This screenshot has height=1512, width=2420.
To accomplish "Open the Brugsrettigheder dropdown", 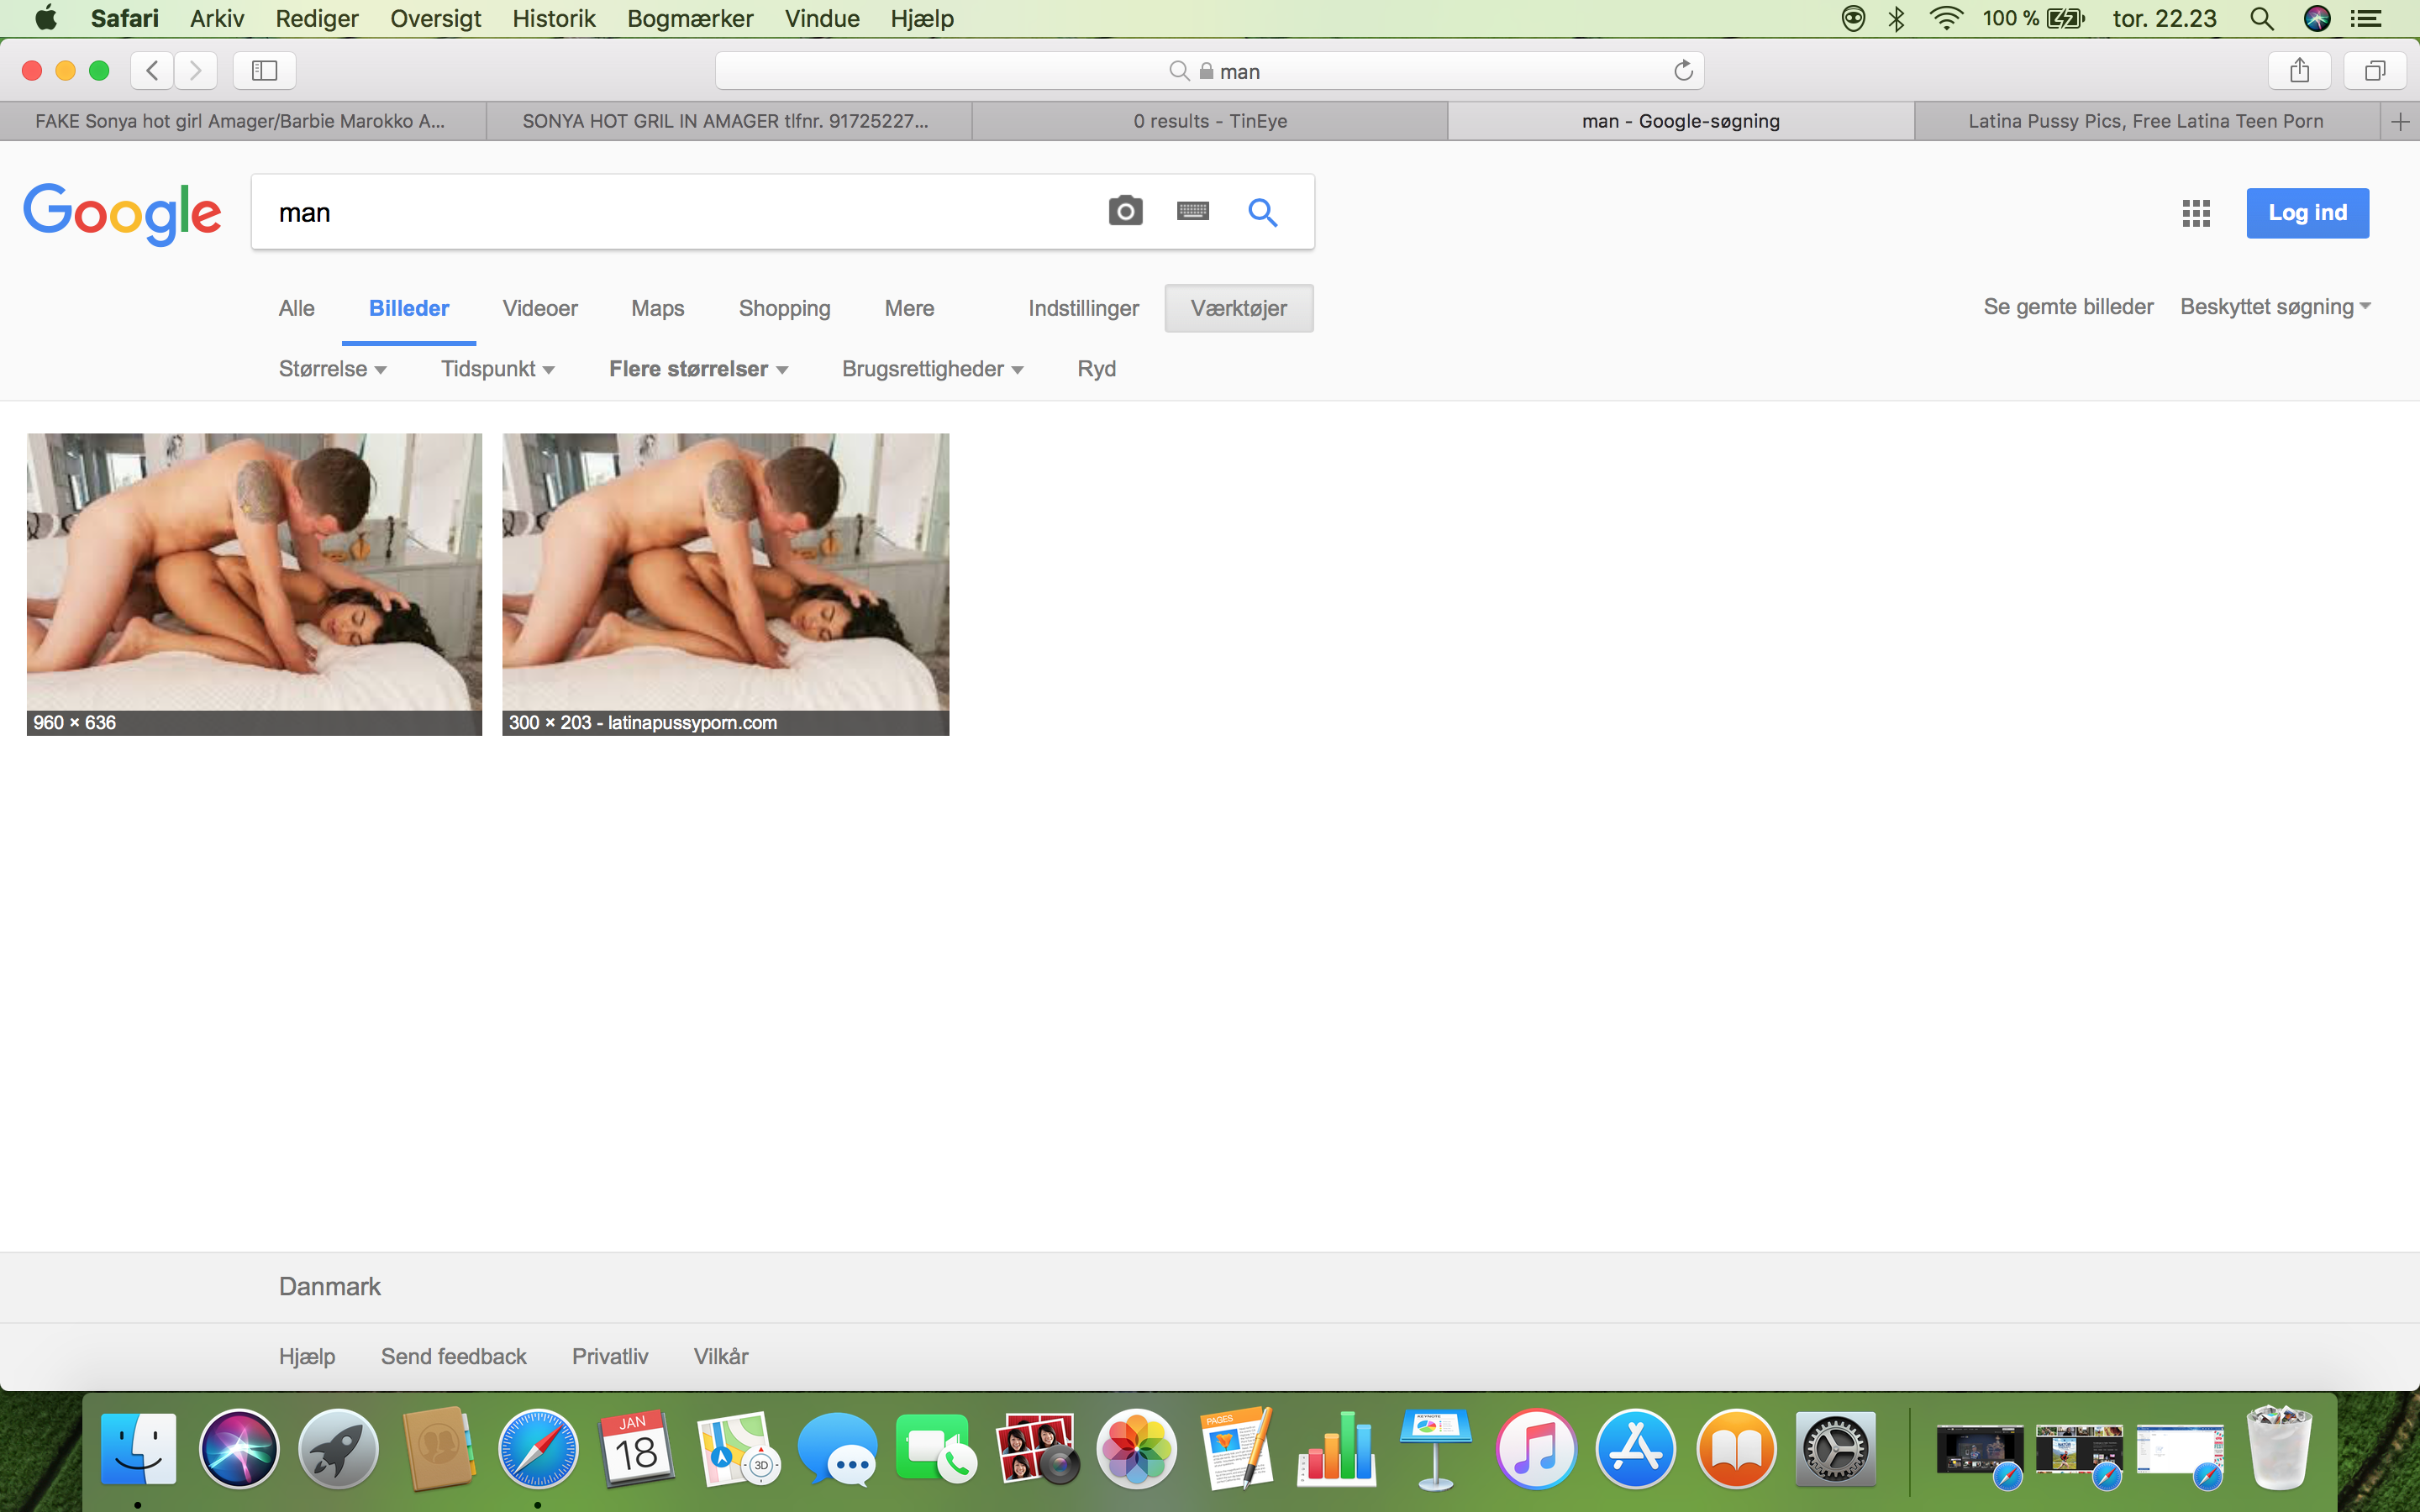I will tap(932, 369).
